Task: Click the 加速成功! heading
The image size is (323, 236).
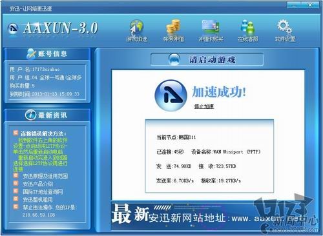Action: point(219,92)
